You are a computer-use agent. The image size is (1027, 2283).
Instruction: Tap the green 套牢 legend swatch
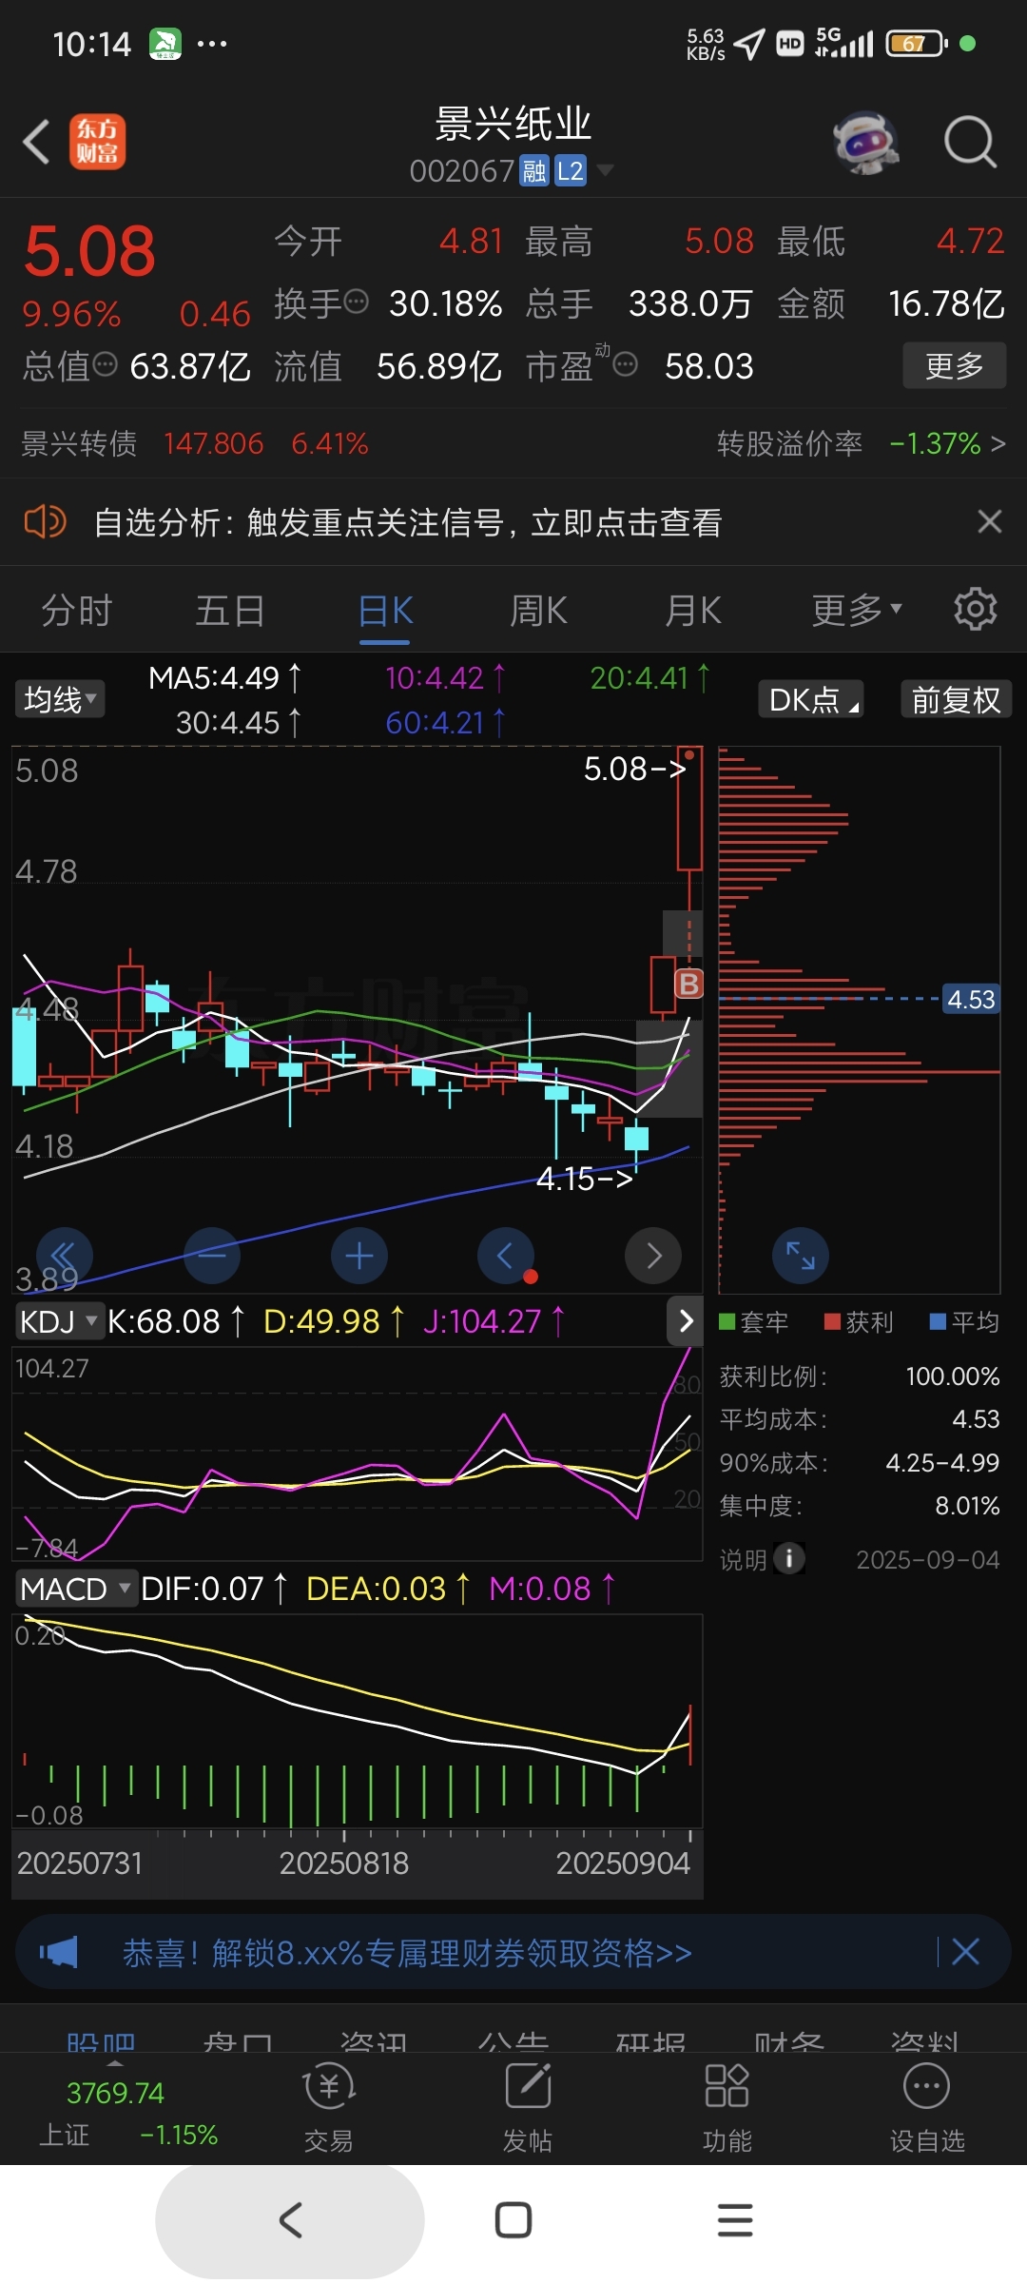point(727,1321)
